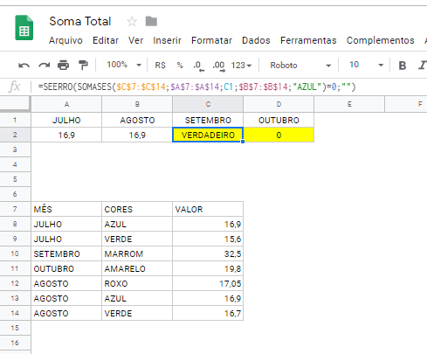Select the value 32,5 cell
Viewport: 427px width, 354px height.
click(208, 253)
